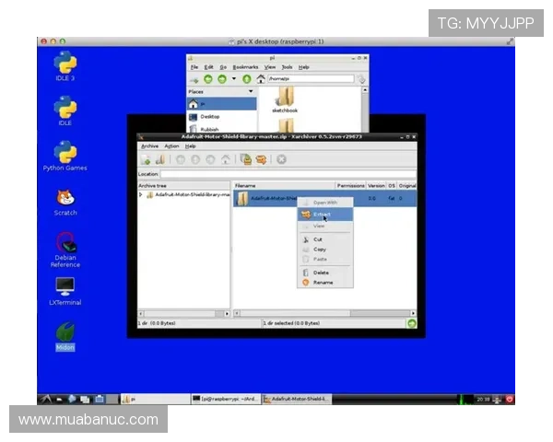Click the sketchbook folder in file manager
This screenshot has height=442, width=553.
point(285,98)
